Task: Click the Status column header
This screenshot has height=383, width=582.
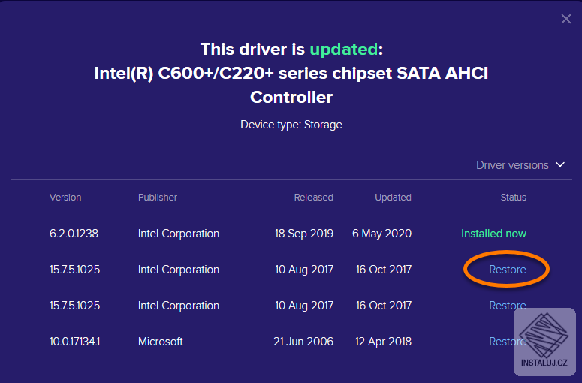Action: 514,198
